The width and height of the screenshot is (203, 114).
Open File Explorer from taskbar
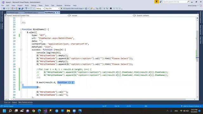pyautogui.click(x=69, y=111)
